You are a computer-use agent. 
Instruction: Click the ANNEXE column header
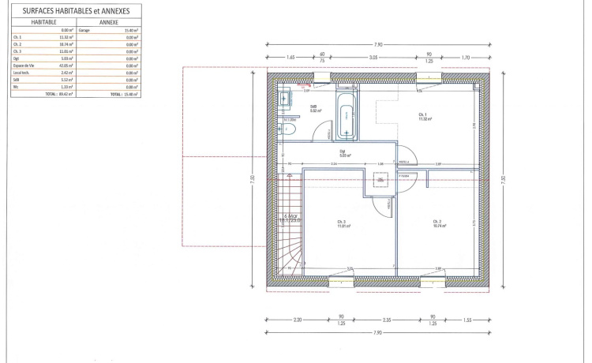point(108,22)
